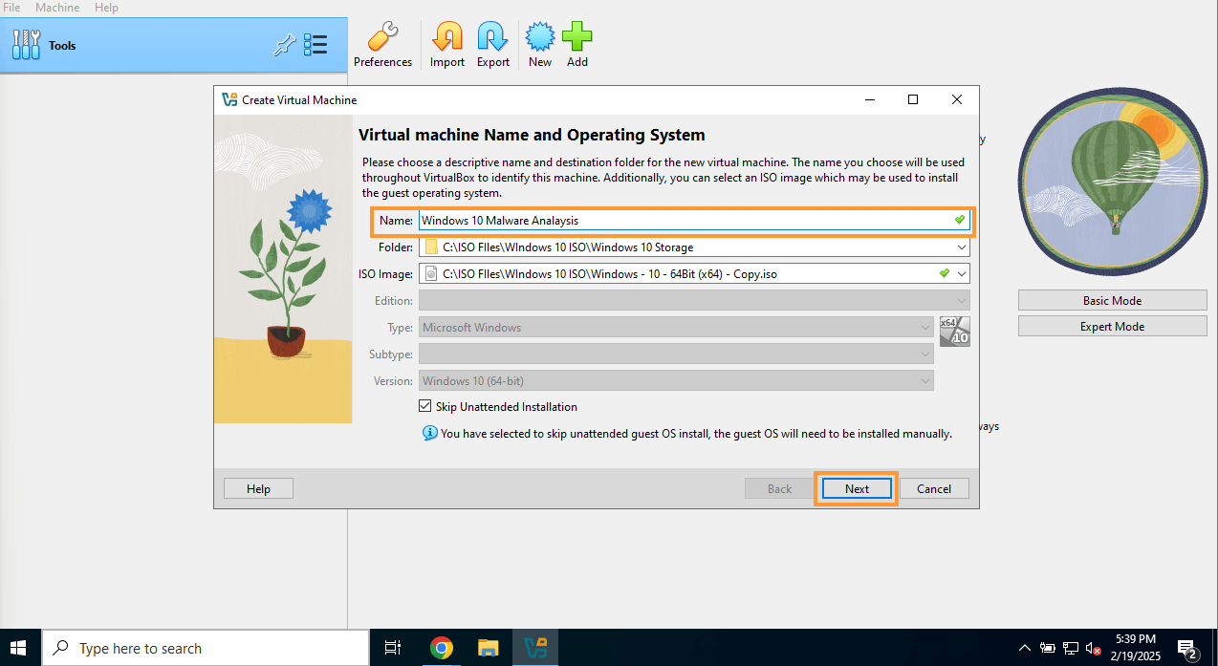Select the VirtualBox taskbar icon
This screenshot has height=666, width=1218.
pyautogui.click(x=536, y=648)
